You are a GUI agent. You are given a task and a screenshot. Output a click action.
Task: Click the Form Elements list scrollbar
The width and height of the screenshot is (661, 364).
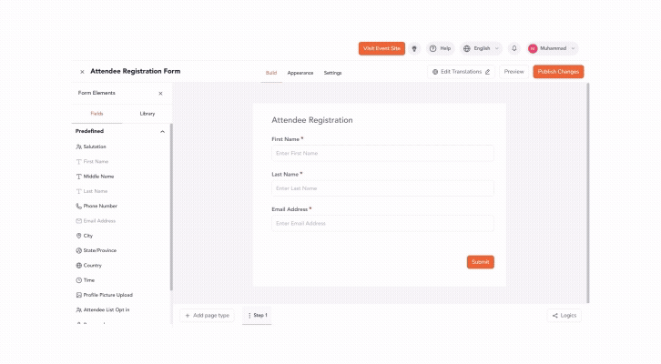point(171,207)
